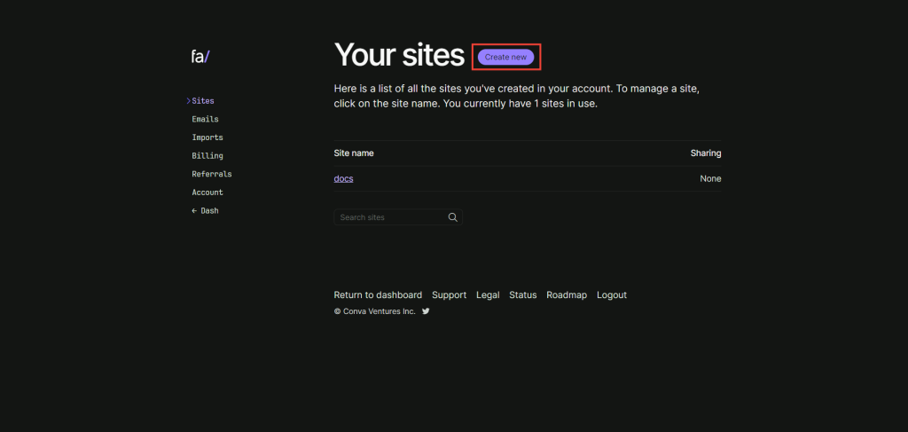Click Logout in the footer

612,295
